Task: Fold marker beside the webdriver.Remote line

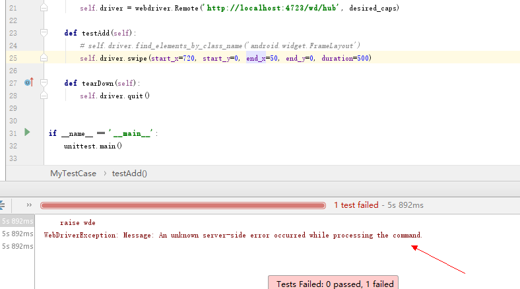Action: click(44, 8)
